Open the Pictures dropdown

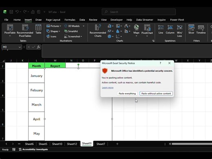54,26
